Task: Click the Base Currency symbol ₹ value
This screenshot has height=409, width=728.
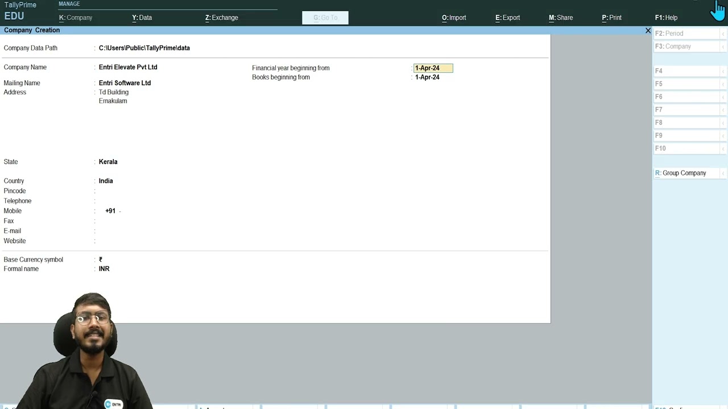Action: pyautogui.click(x=101, y=260)
